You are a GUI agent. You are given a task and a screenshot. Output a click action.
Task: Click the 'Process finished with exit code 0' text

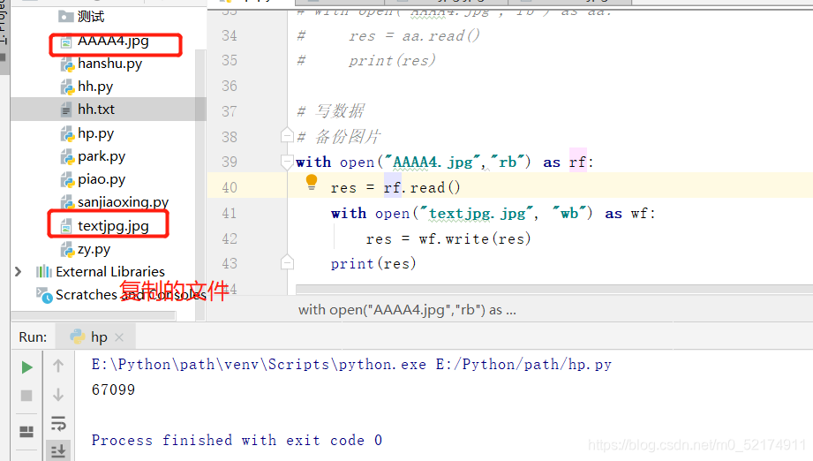pos(237,441)
